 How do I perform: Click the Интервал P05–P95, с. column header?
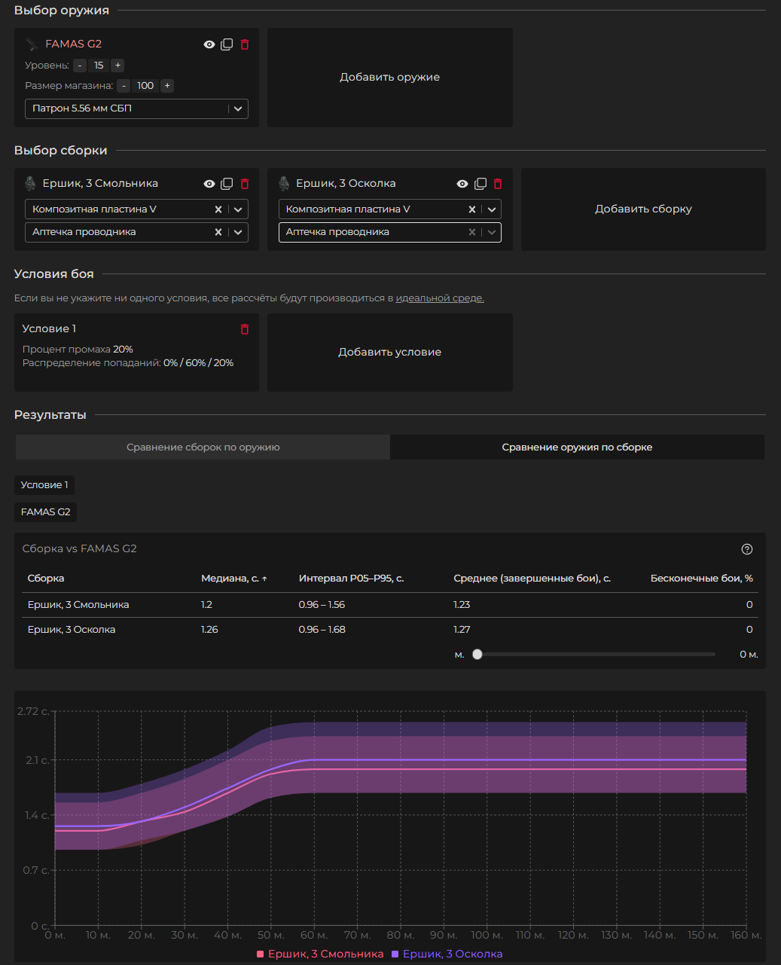(351, 579)
